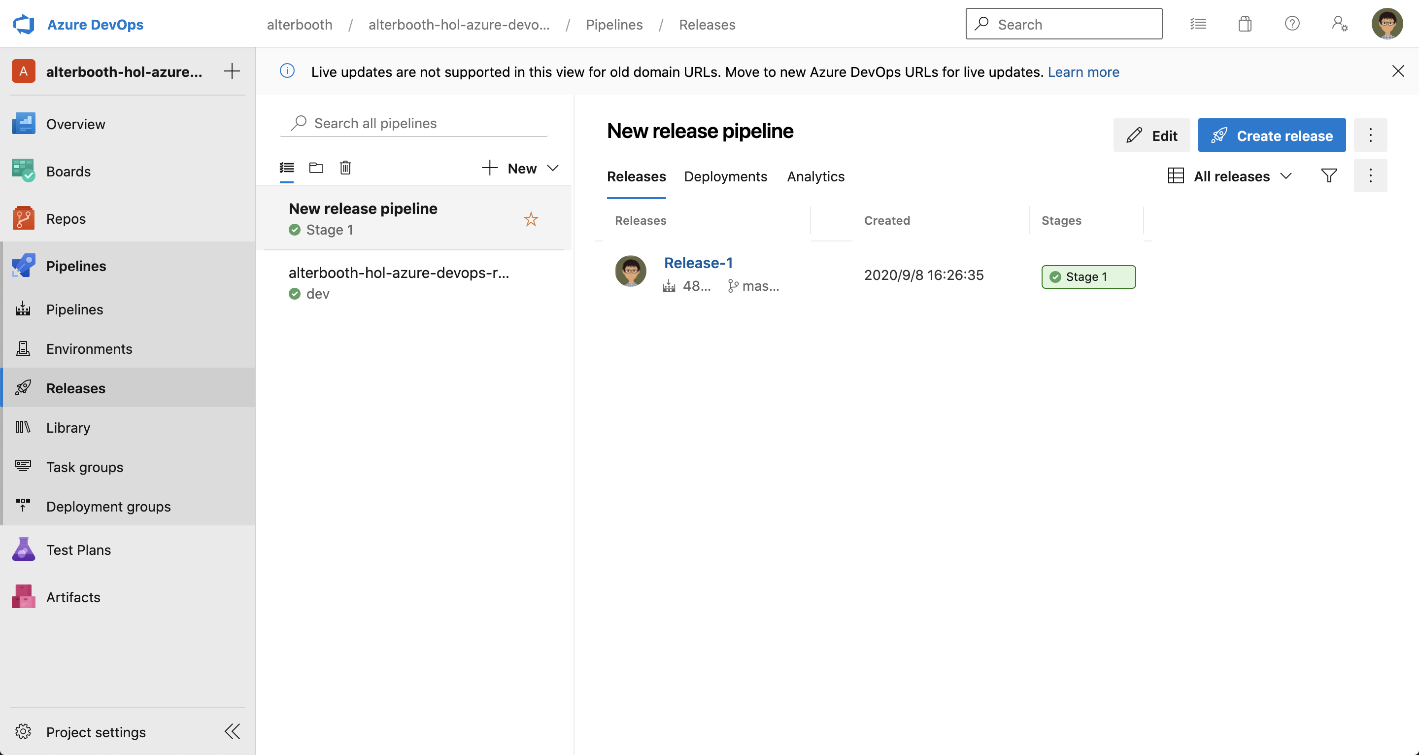
Task: Open the help question mark menu
Action: 1292,24
